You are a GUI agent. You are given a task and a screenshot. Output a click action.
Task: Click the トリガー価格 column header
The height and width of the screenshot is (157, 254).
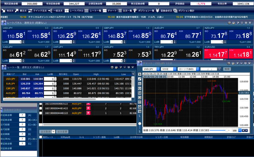tap(99, 137)
